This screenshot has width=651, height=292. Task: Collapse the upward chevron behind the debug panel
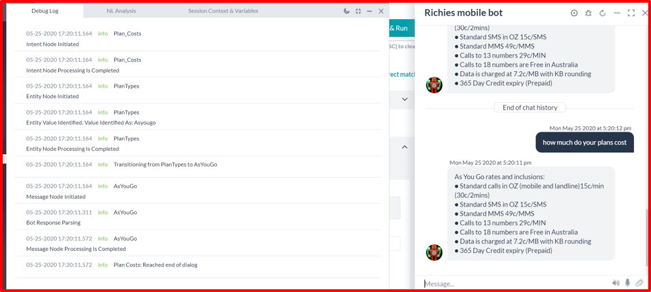coord(405,147)
